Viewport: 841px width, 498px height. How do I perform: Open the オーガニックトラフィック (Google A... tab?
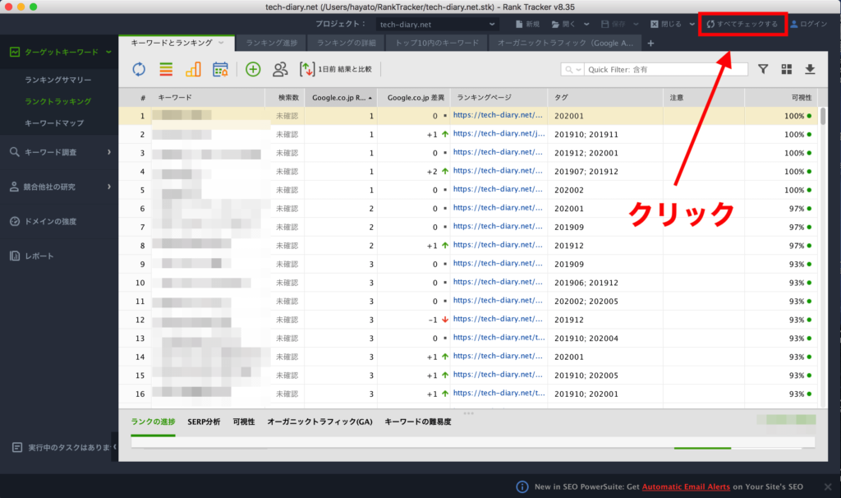(x=565, y=43)
